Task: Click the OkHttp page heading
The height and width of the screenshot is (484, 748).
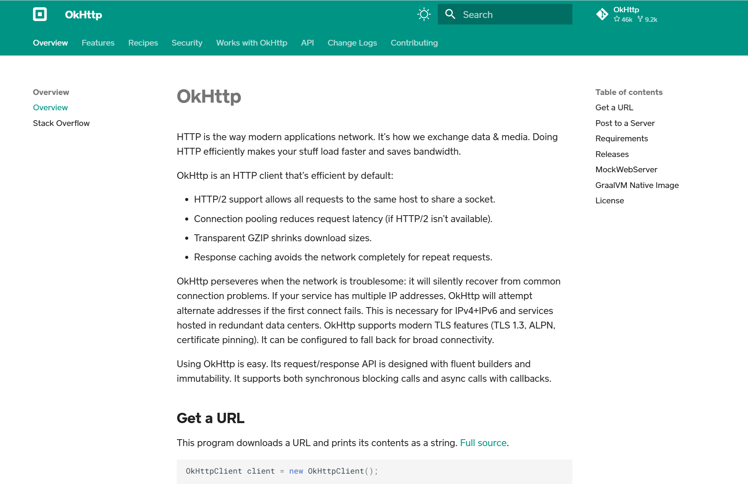Action: pyautogui.click(x=209, y=96)
